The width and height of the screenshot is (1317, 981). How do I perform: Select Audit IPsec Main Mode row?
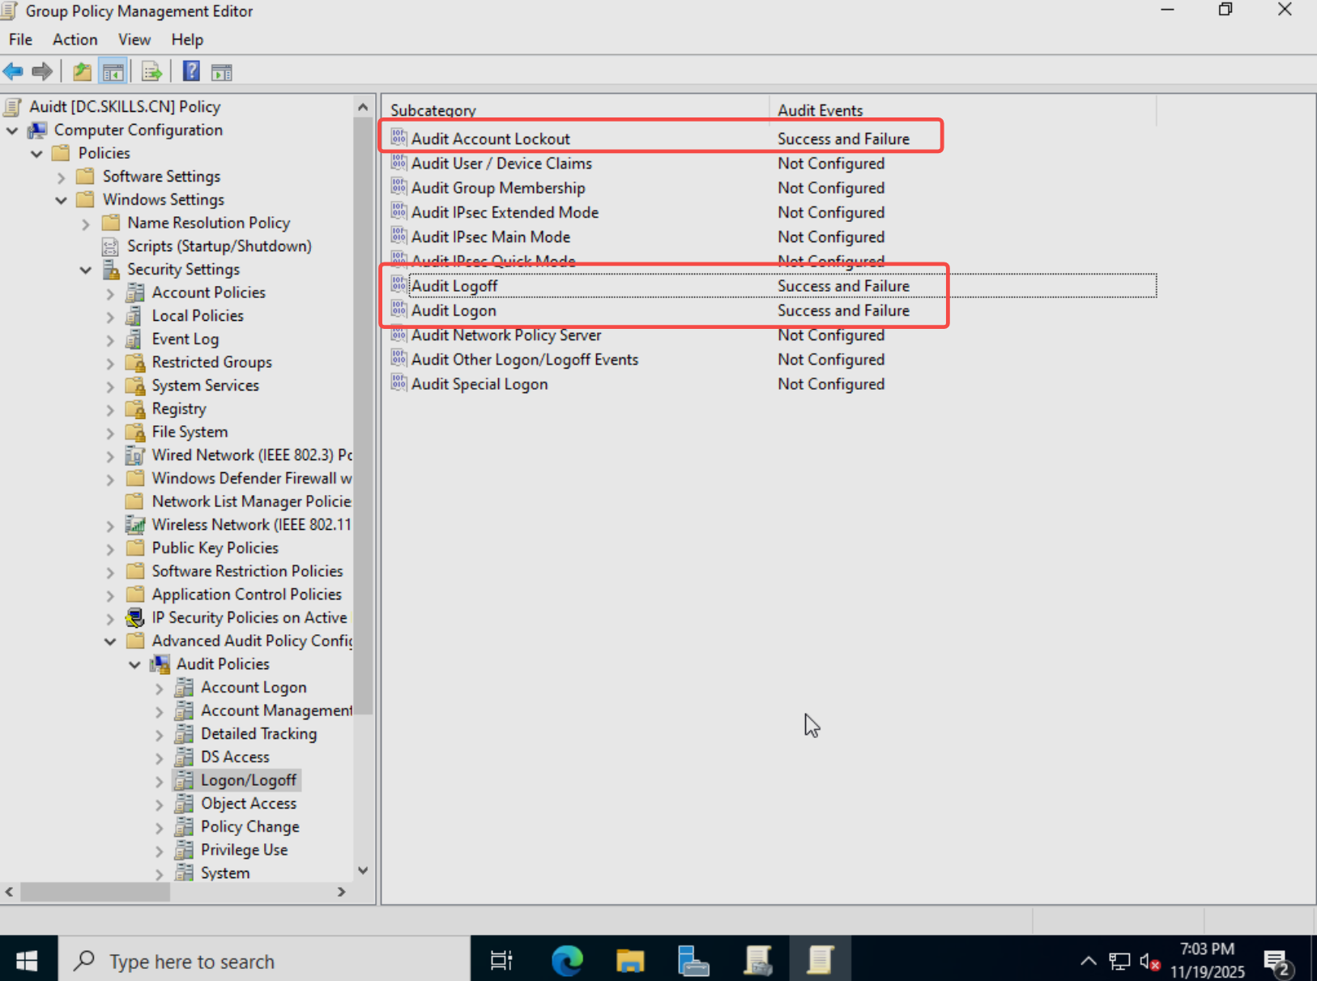click(x=773, y=237)
